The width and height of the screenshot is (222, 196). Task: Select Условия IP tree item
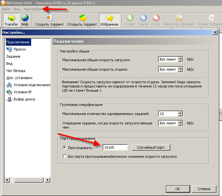click(x=22, y=92)
